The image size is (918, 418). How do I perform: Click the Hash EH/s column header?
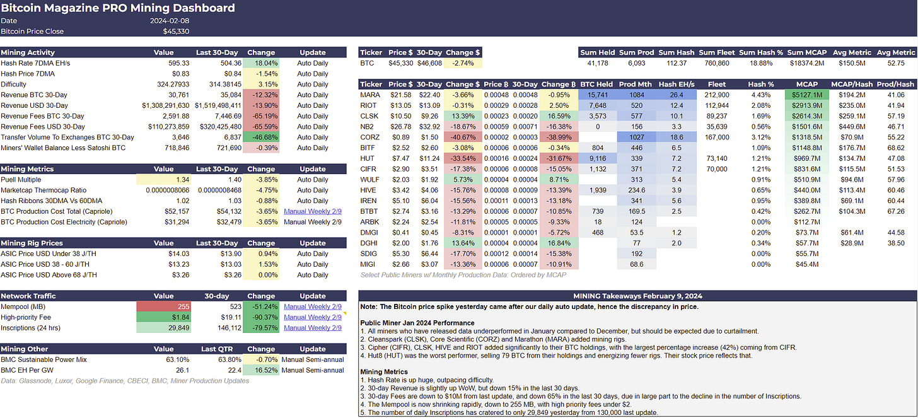coord(676,84)
